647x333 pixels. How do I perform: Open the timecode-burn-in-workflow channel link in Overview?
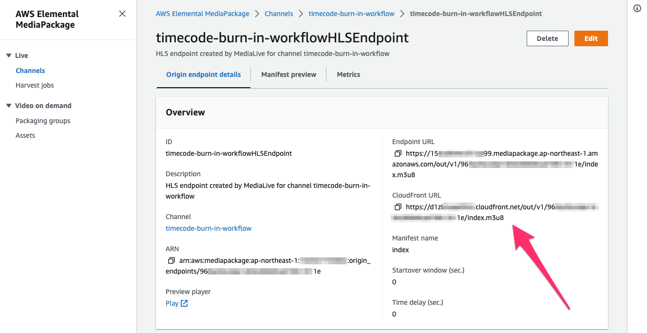209,228
